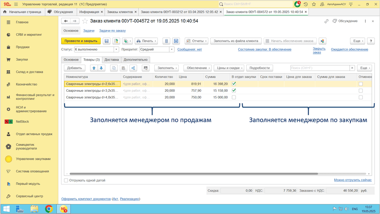Image resolution: width=380 pixels, height=214 pixels.
Task: Expand the Заполнить menu
Action: pos(167,68)
